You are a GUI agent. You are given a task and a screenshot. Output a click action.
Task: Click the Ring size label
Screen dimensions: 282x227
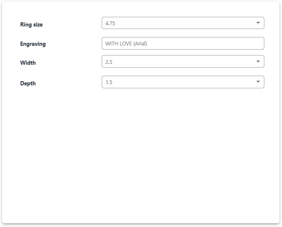pos(32,24)
